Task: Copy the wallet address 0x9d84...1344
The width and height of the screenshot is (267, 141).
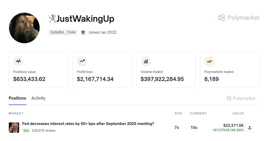Action: point(63,32)
